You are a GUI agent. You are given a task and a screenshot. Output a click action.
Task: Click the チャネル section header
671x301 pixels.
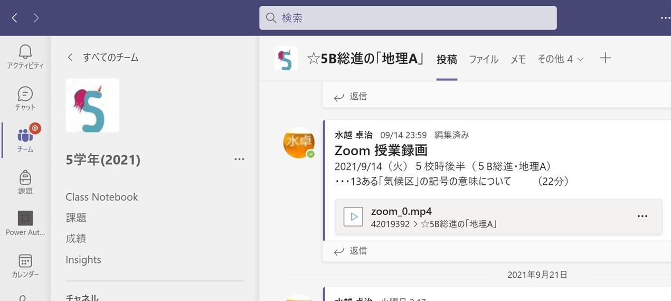pos(82,297)
